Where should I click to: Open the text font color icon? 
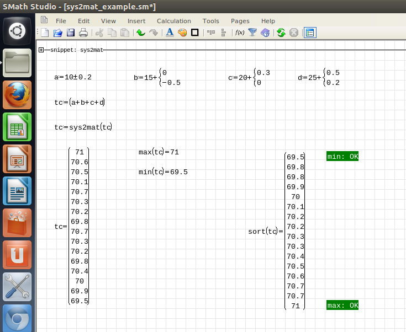(170, 33)
